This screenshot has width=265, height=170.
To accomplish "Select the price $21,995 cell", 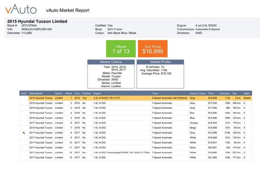I will pyautogui.click(x=212, y=157).
